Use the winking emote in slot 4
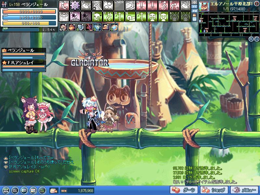The image size is (260, 195). tap(97, 17)
